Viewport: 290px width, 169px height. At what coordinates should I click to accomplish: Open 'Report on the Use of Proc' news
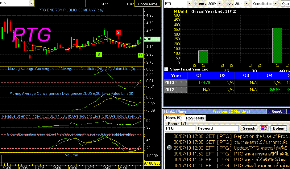pyautogui.click(x=261, y=136)
